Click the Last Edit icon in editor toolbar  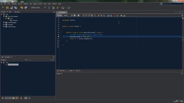[72, 15]
